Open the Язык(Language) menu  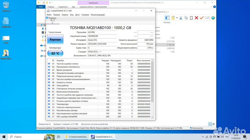98,15
